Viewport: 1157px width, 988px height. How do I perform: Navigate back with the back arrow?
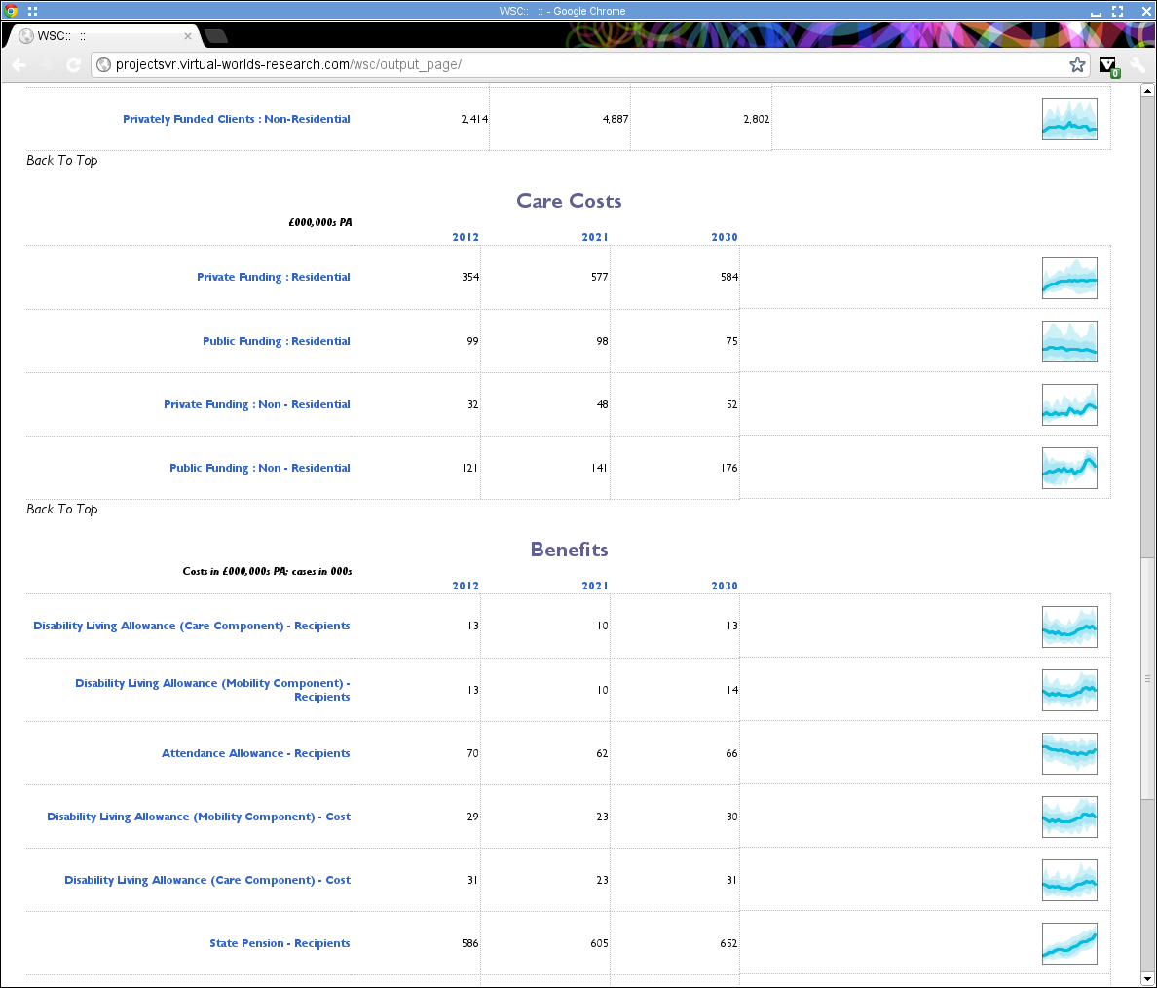[x=19, y=64]
